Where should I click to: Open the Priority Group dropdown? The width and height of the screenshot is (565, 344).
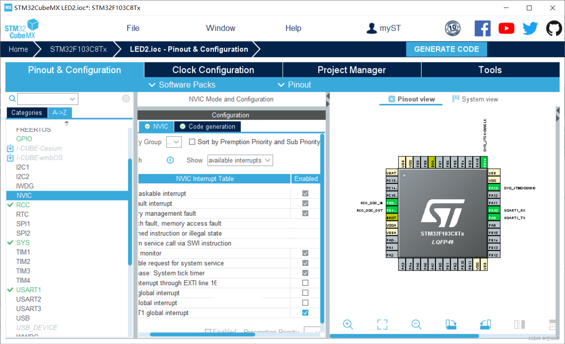174,142
